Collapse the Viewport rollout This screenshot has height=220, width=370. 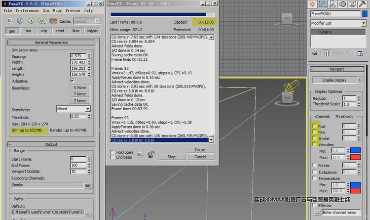337,69
